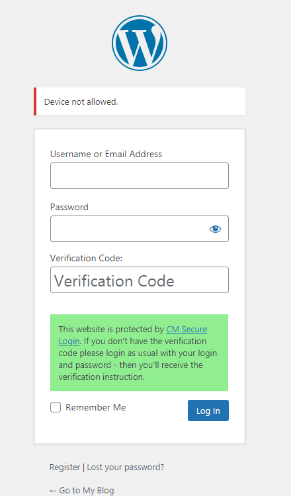Click the Remember Me label text

(96, 407)
